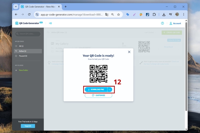
Task: Bookmark this page with the star icon
Action: (x=118, y=14)
